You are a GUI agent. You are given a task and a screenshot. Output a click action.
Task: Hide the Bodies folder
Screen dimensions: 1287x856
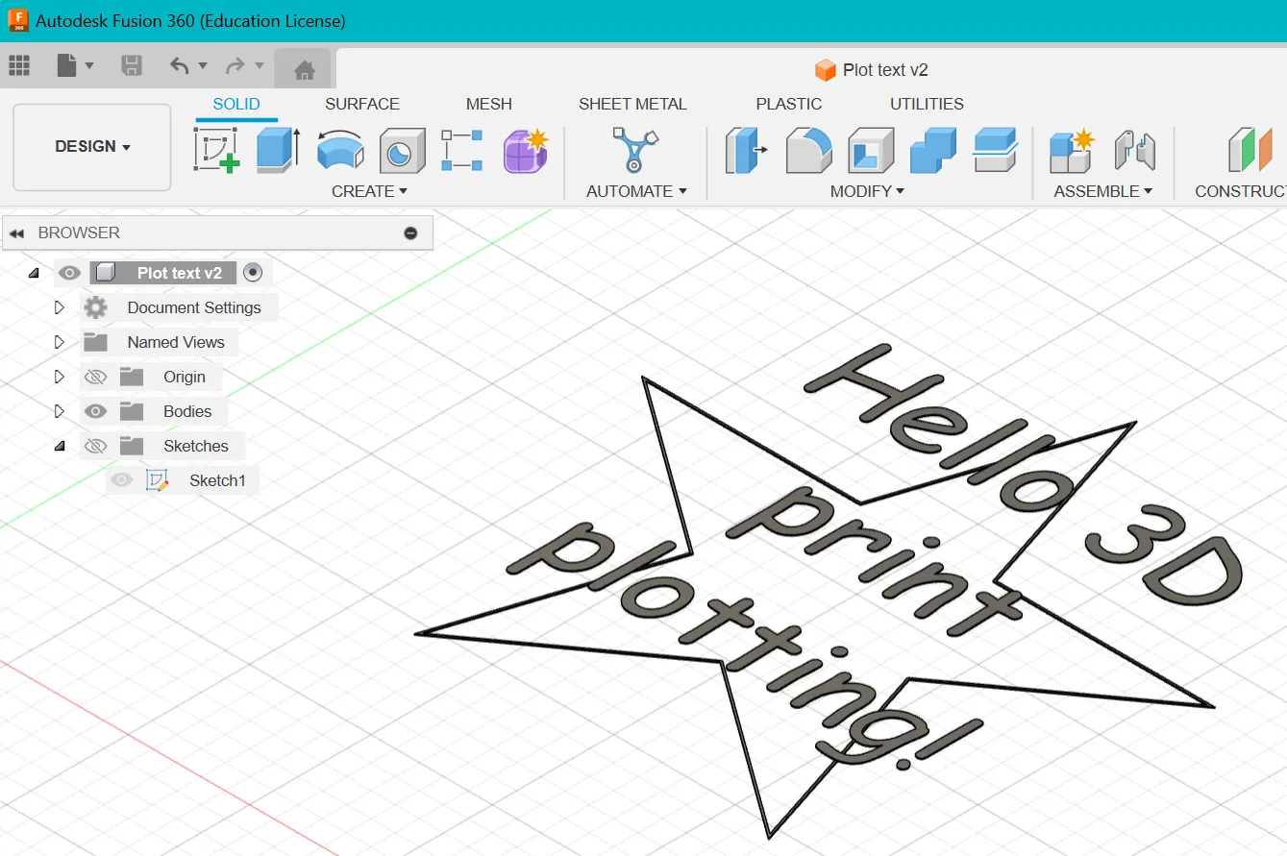coord(95,411)
